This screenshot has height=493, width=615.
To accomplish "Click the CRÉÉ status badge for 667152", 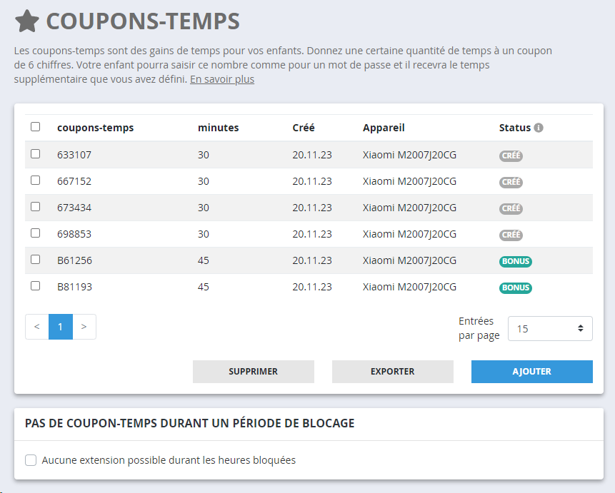I will click(x=511, y=182).
